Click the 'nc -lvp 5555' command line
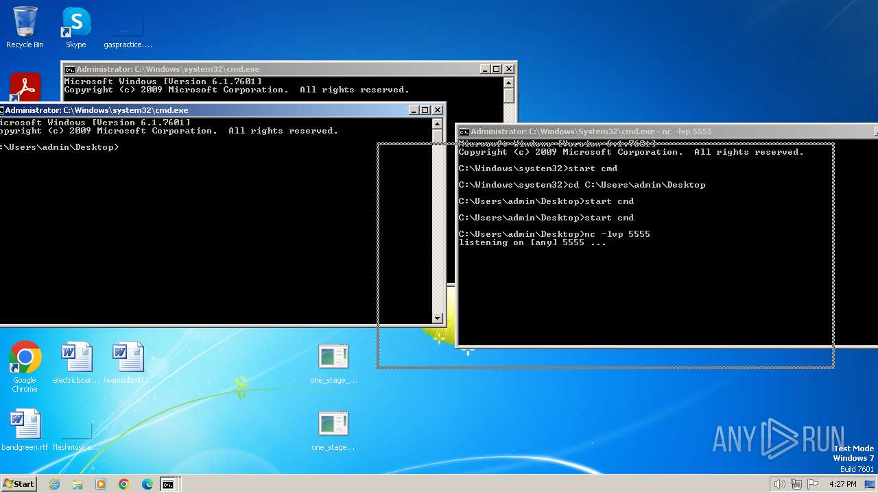 554,234
